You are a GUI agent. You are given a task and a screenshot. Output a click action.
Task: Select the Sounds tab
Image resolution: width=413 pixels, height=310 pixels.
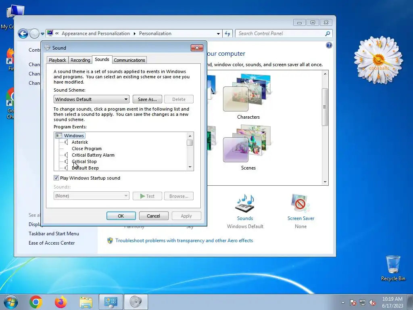click(x=102, y=60)
